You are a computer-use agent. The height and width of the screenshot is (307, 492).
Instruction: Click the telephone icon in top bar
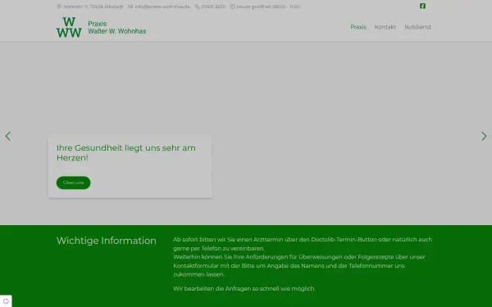[198, 7]
